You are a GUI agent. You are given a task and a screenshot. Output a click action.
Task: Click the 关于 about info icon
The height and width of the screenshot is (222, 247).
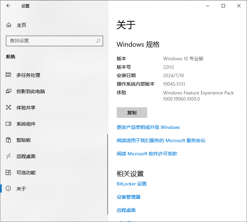9,189
